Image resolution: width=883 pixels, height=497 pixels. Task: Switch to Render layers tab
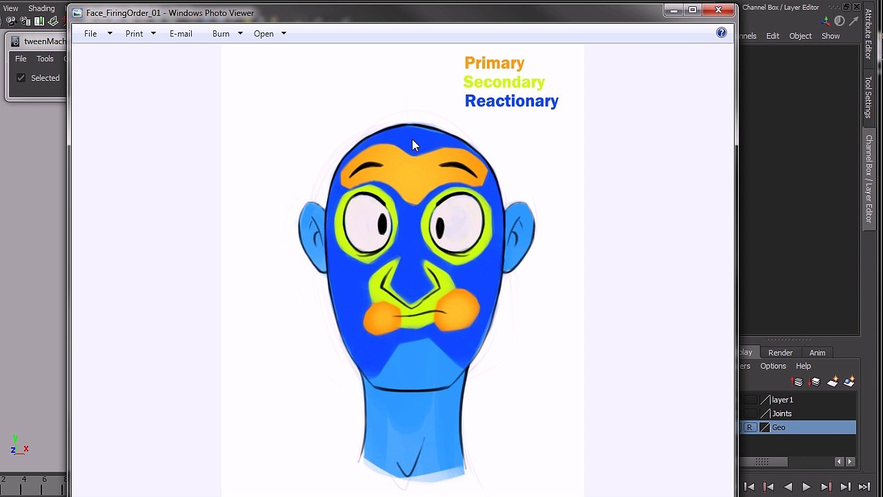point(780,353)
